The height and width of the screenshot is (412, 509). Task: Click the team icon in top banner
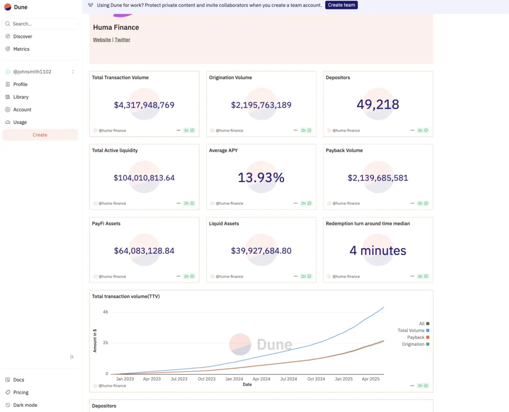[90, 5]
